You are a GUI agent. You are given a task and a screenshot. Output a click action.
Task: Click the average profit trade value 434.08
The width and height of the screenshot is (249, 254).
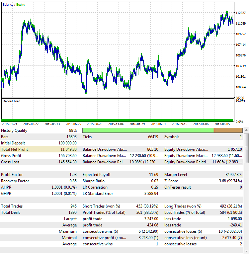tap(153, 225)
